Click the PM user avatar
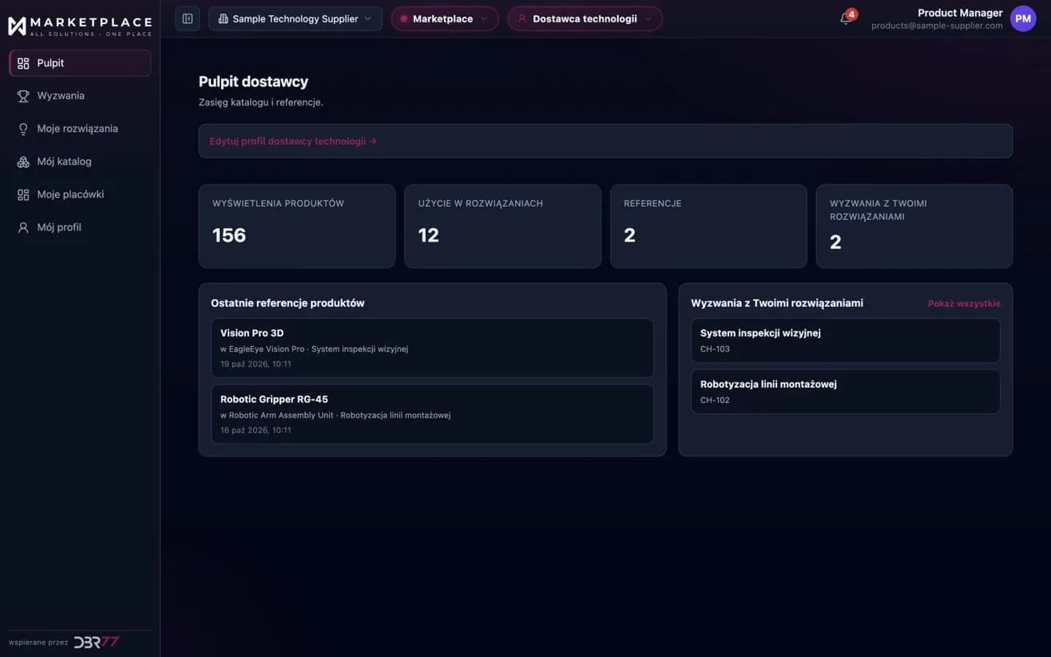The width and height of the screenshot is (1051, 657). click(x=1023, y=18)
